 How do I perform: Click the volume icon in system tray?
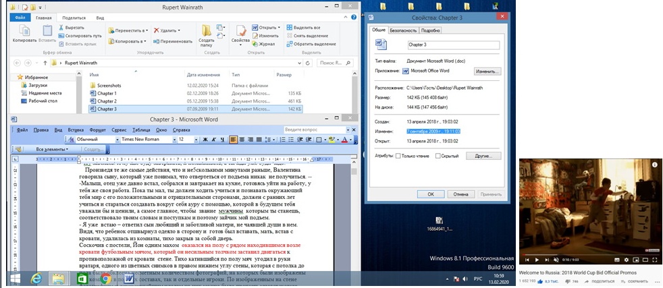coord(465,279)
